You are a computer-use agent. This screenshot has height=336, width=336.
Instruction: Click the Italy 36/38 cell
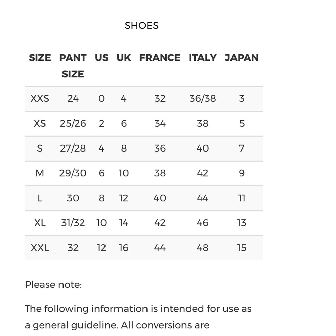pyautogui.click(x=203, y=99)
